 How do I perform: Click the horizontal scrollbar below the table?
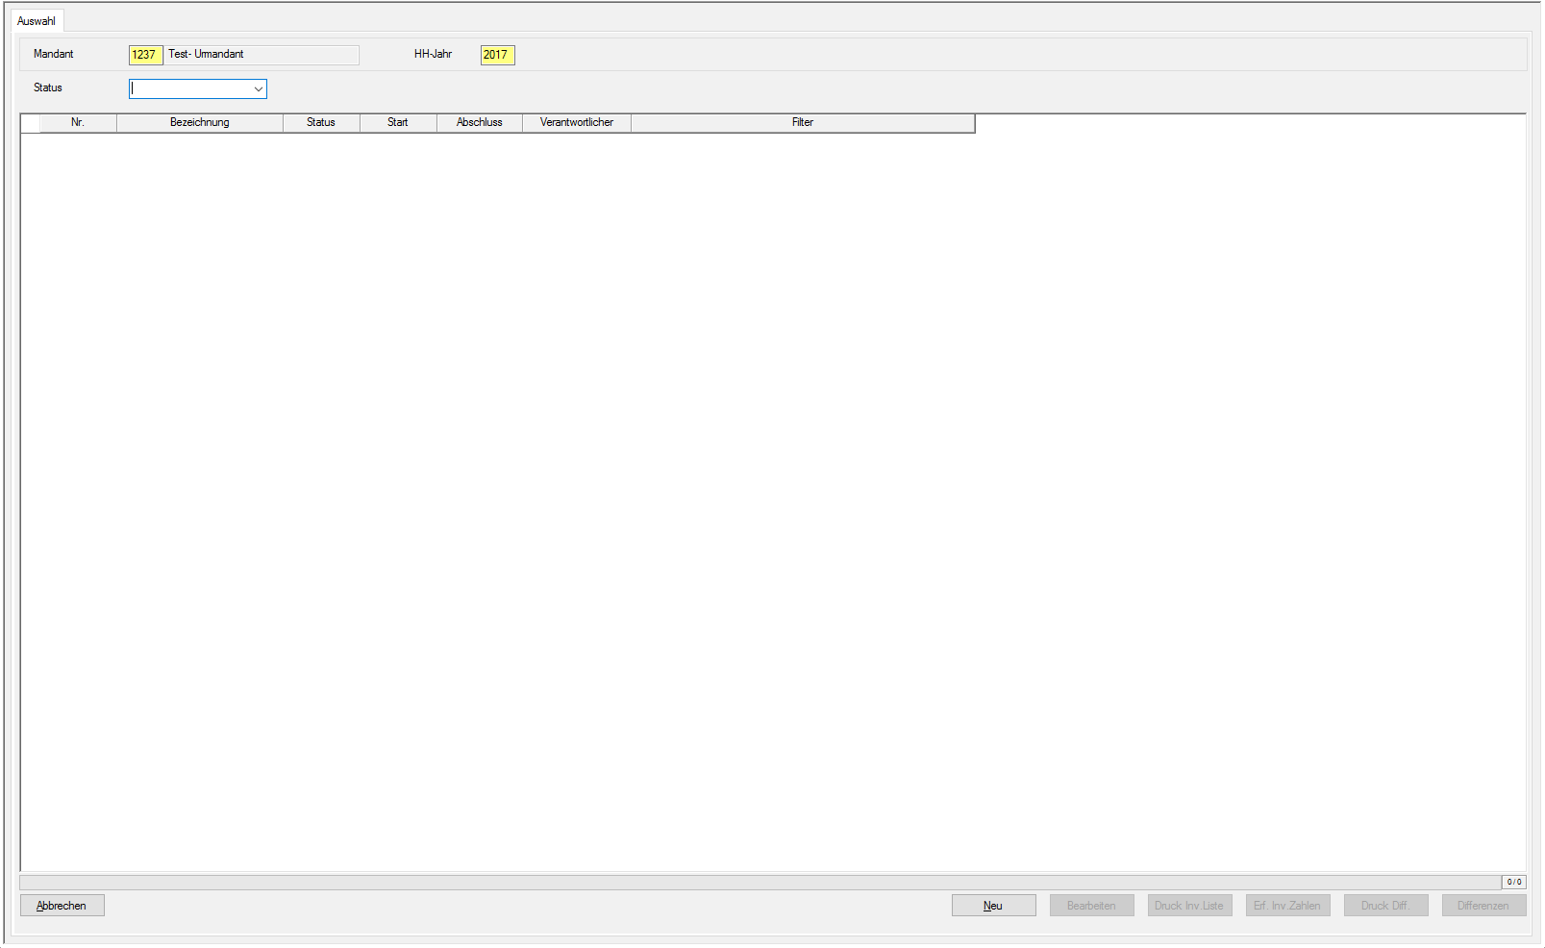point(760,883)
